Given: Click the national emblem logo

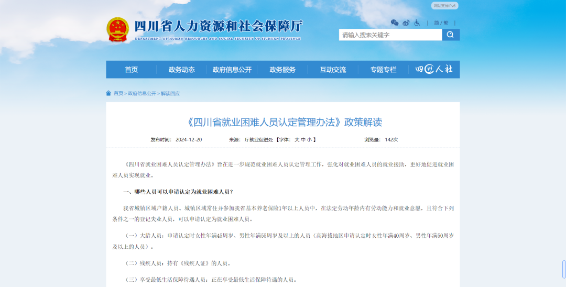Looking at the screenshot, I should click(118, 30).
